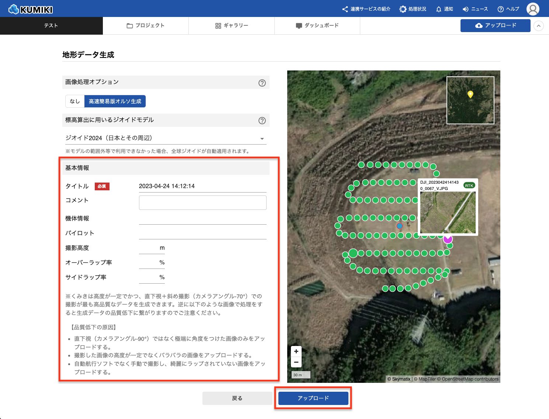Select 高速簡易版オルソ生成 option
The image size is (549, 419).
click(x=115, y=101)
